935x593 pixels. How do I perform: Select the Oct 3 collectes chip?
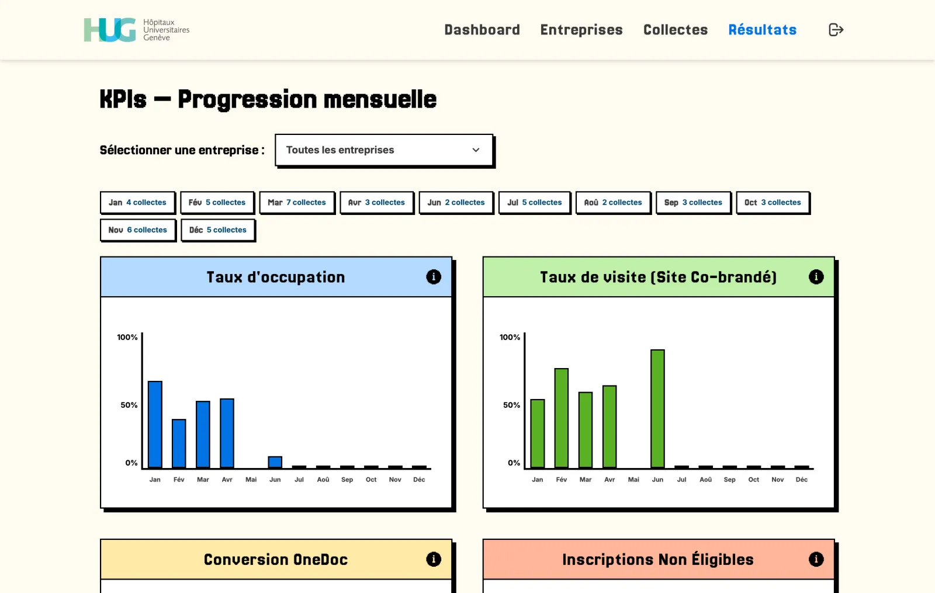pyautogui.click(x=773, y=203)
